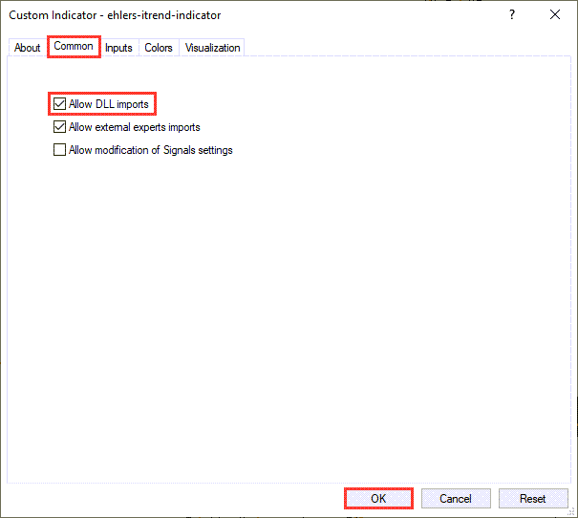Enable Allow modification of Signals settings
The width and height of the screenshot is (578, 518).
click(x=60, y=150)
